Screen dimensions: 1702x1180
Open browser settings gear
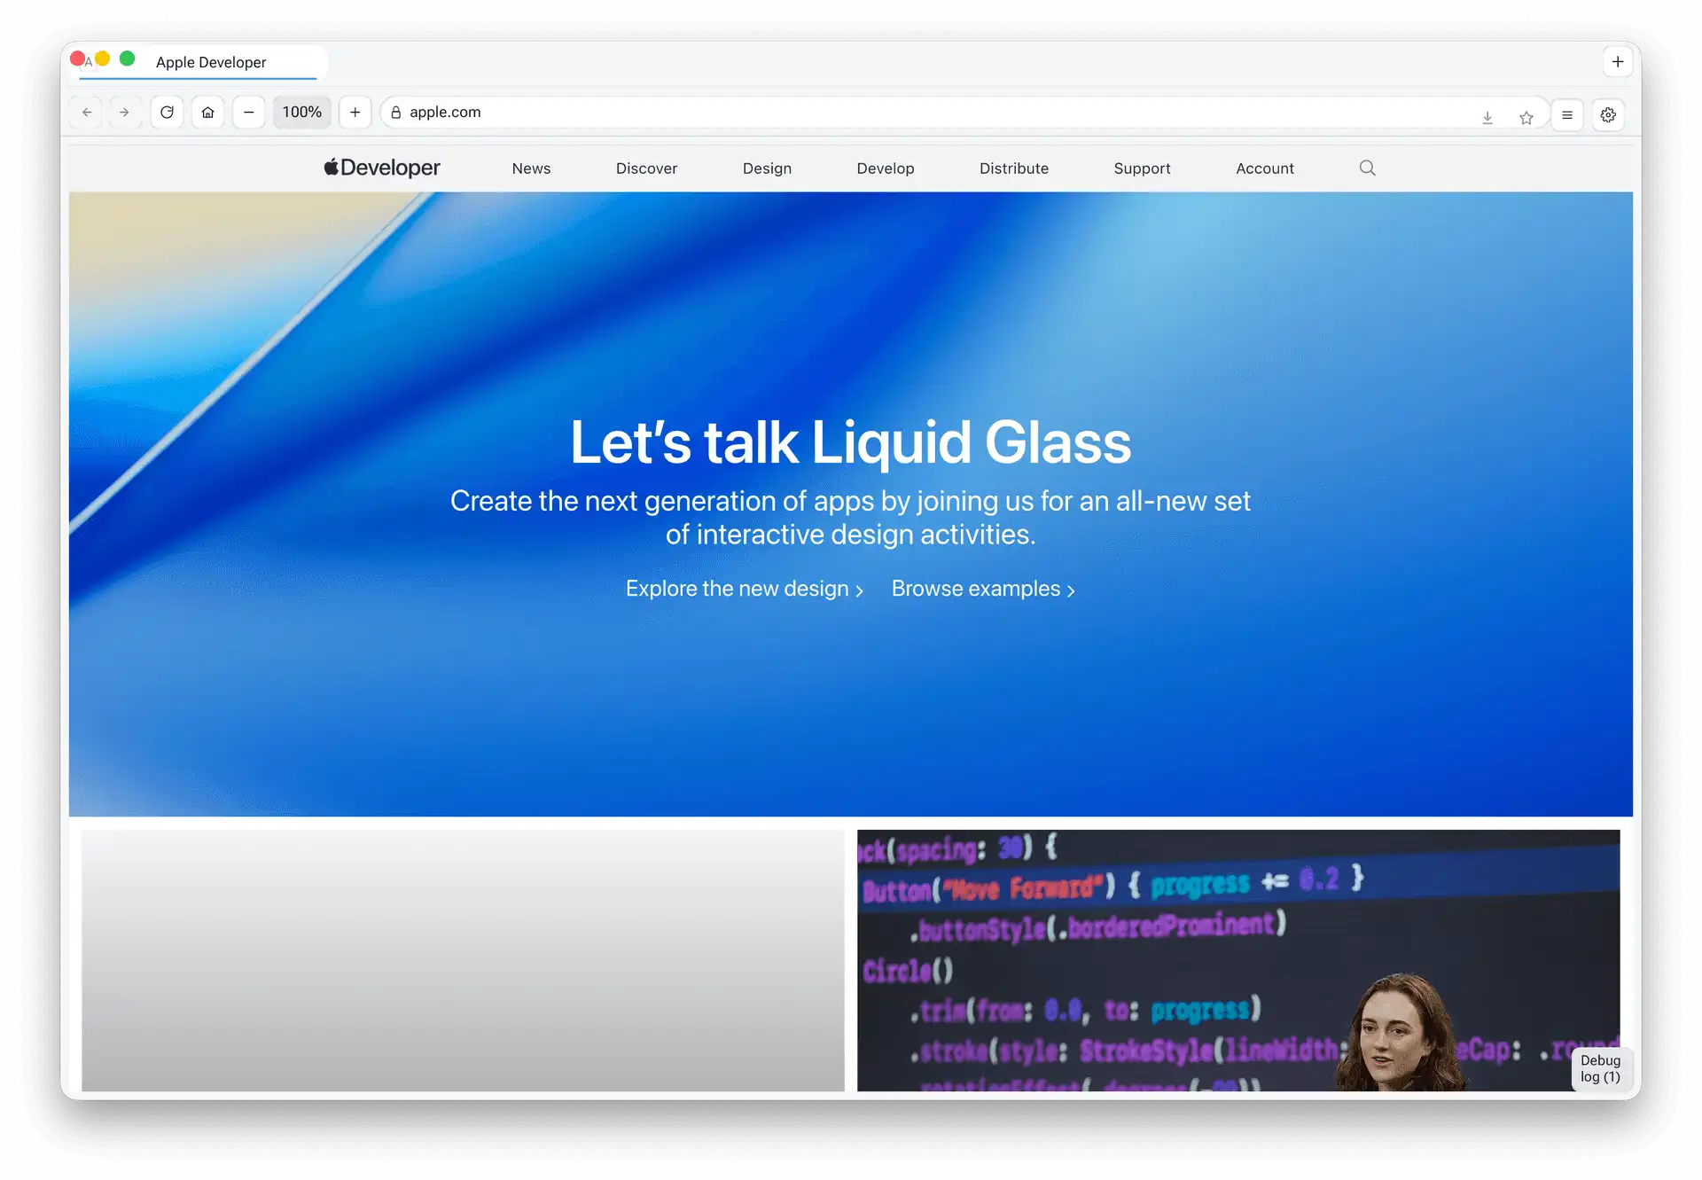tap(1608, 115)
